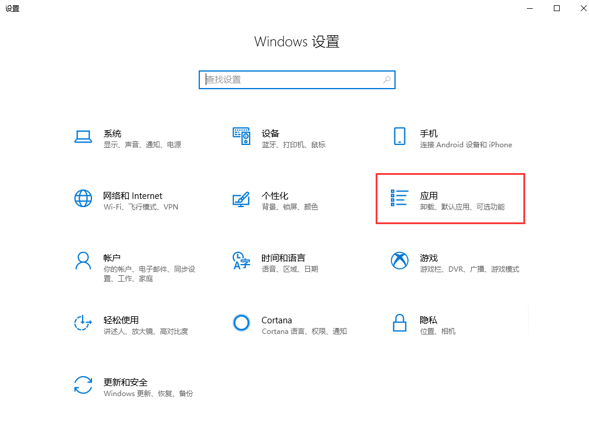Maximize the 设置 window

coord(557,8)
